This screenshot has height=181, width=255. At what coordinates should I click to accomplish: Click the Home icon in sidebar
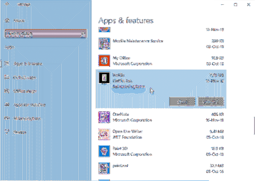7,21
